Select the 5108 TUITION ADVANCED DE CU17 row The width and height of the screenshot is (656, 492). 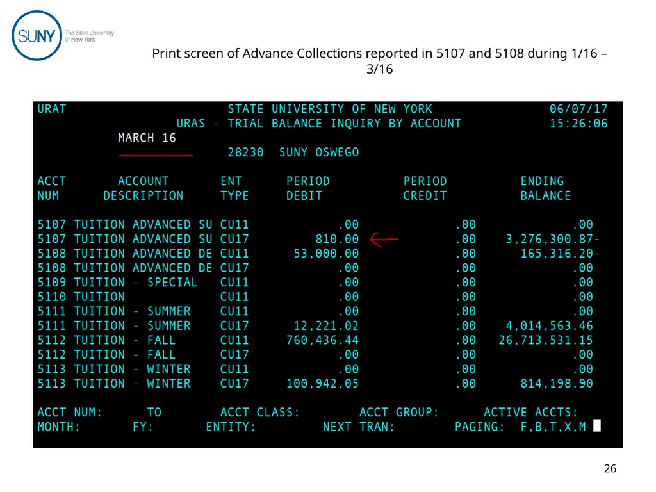coord(315,268)
